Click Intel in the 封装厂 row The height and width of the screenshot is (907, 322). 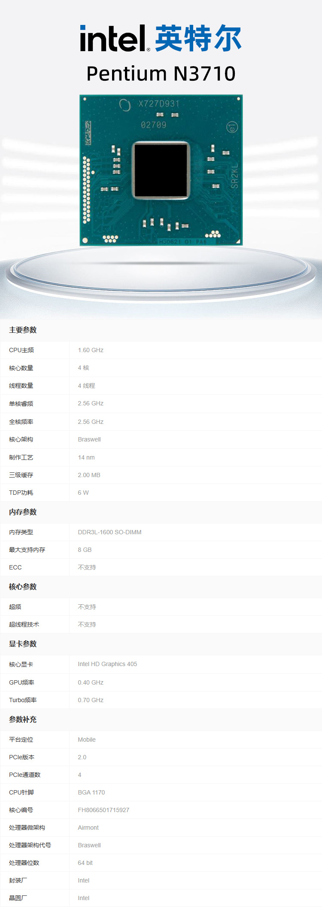tap(84, 880)
